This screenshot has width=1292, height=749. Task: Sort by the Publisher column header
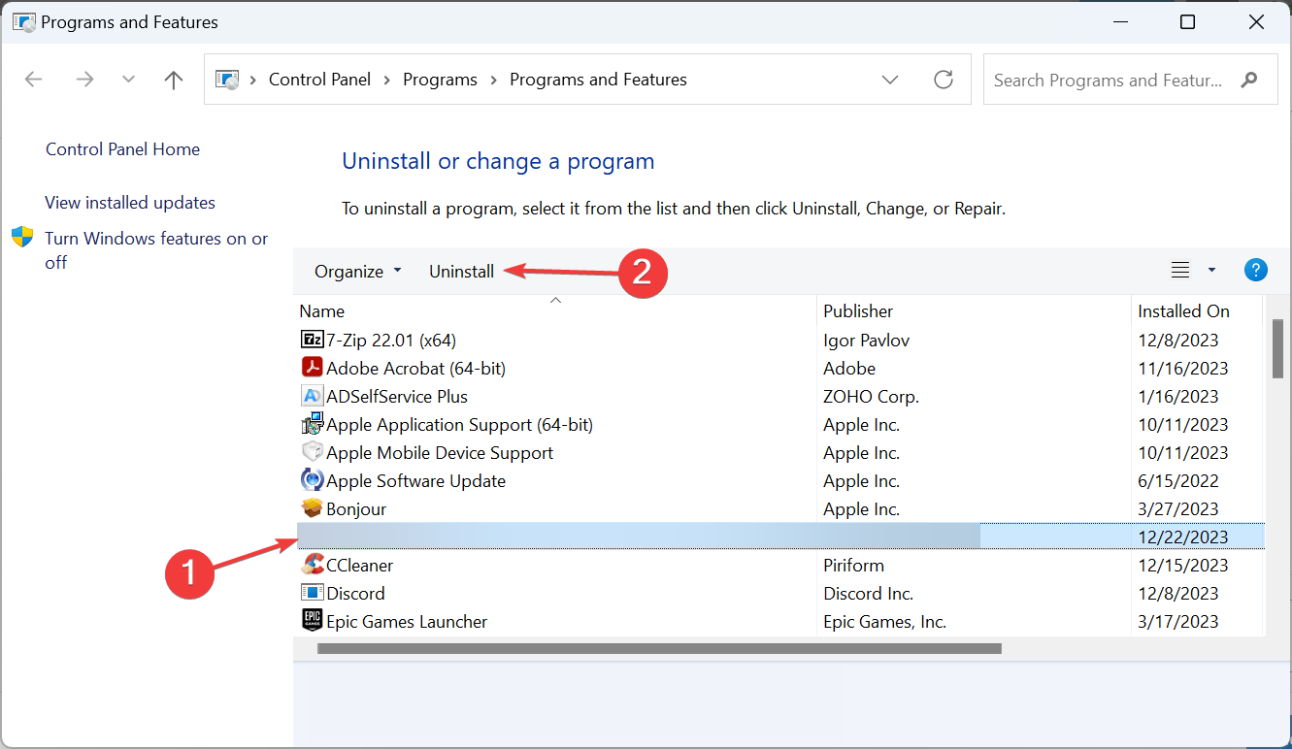tap(858, 311)
